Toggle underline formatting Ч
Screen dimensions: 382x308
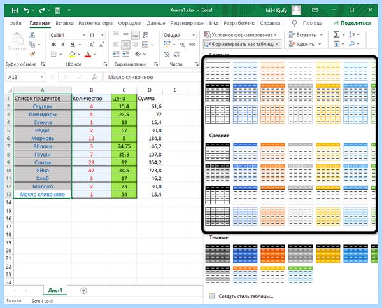click(73, 45)
